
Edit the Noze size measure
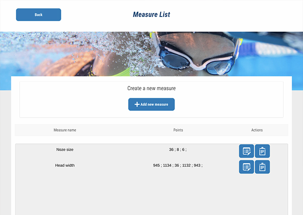(x=246, y=151)
